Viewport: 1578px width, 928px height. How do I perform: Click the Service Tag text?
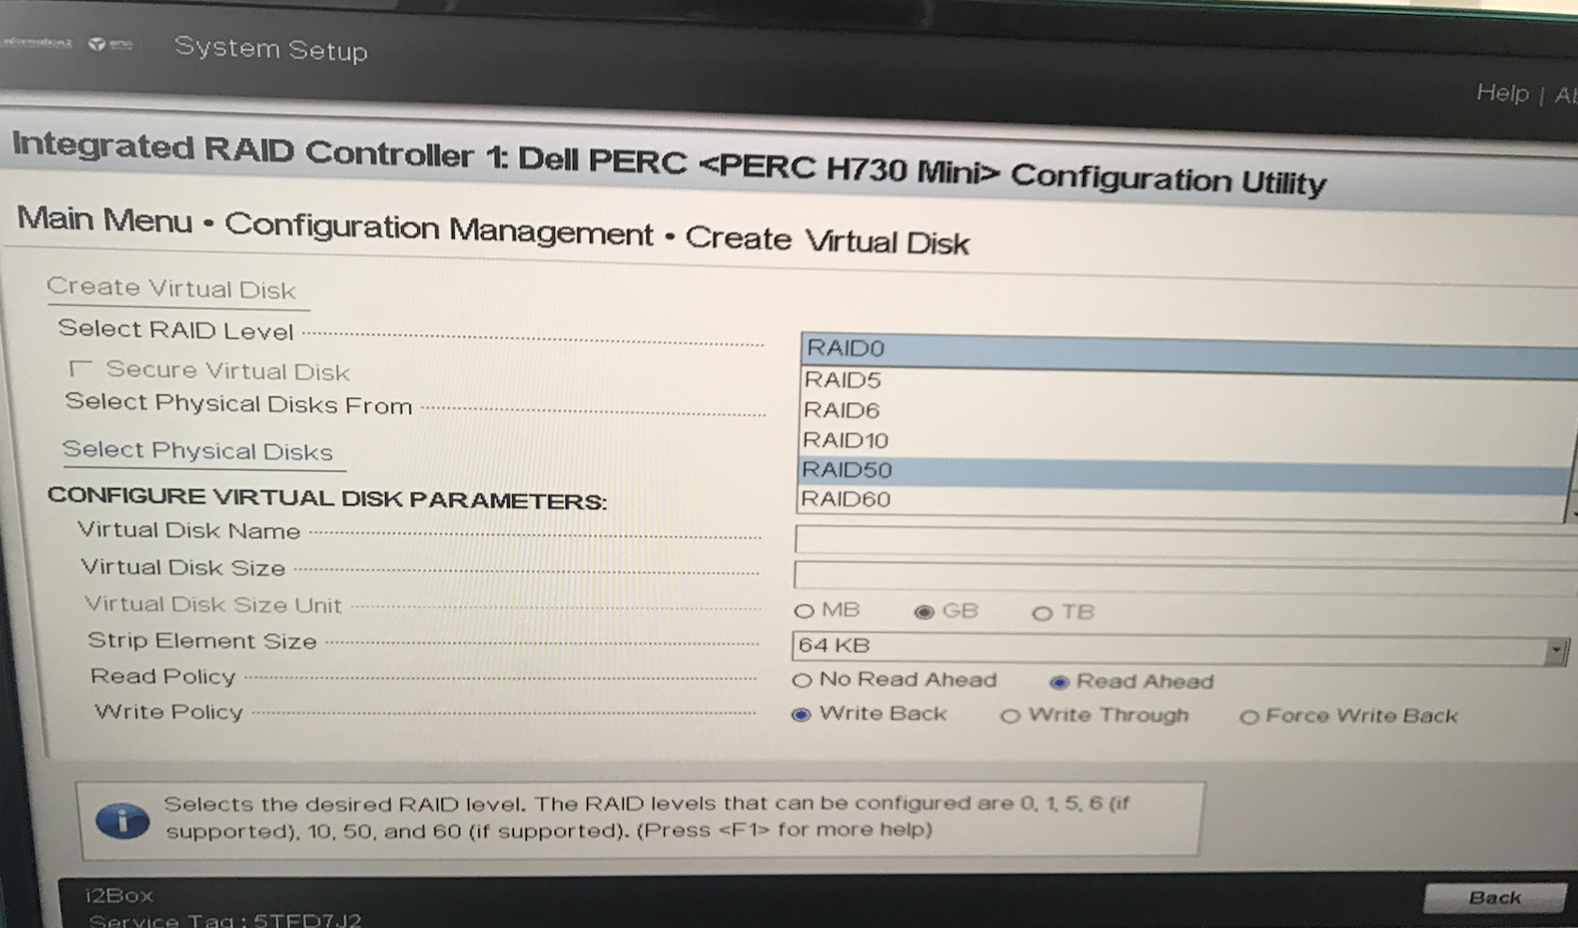(224, 920)
